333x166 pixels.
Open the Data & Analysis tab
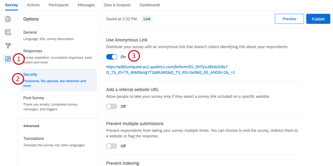coord(117,5)
